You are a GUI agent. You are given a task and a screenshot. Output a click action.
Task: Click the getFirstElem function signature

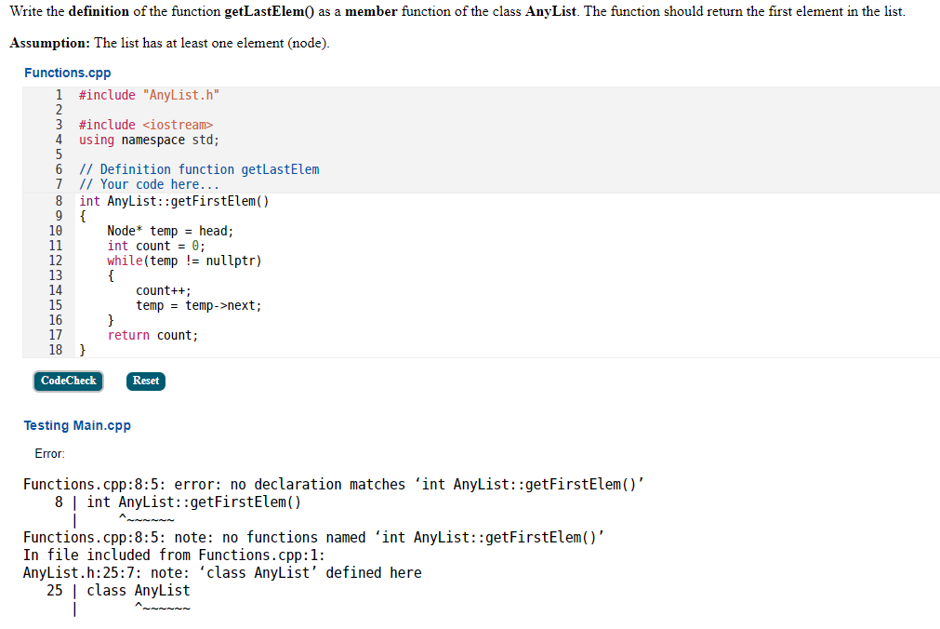pyautogui.click(x=174, y=200)
